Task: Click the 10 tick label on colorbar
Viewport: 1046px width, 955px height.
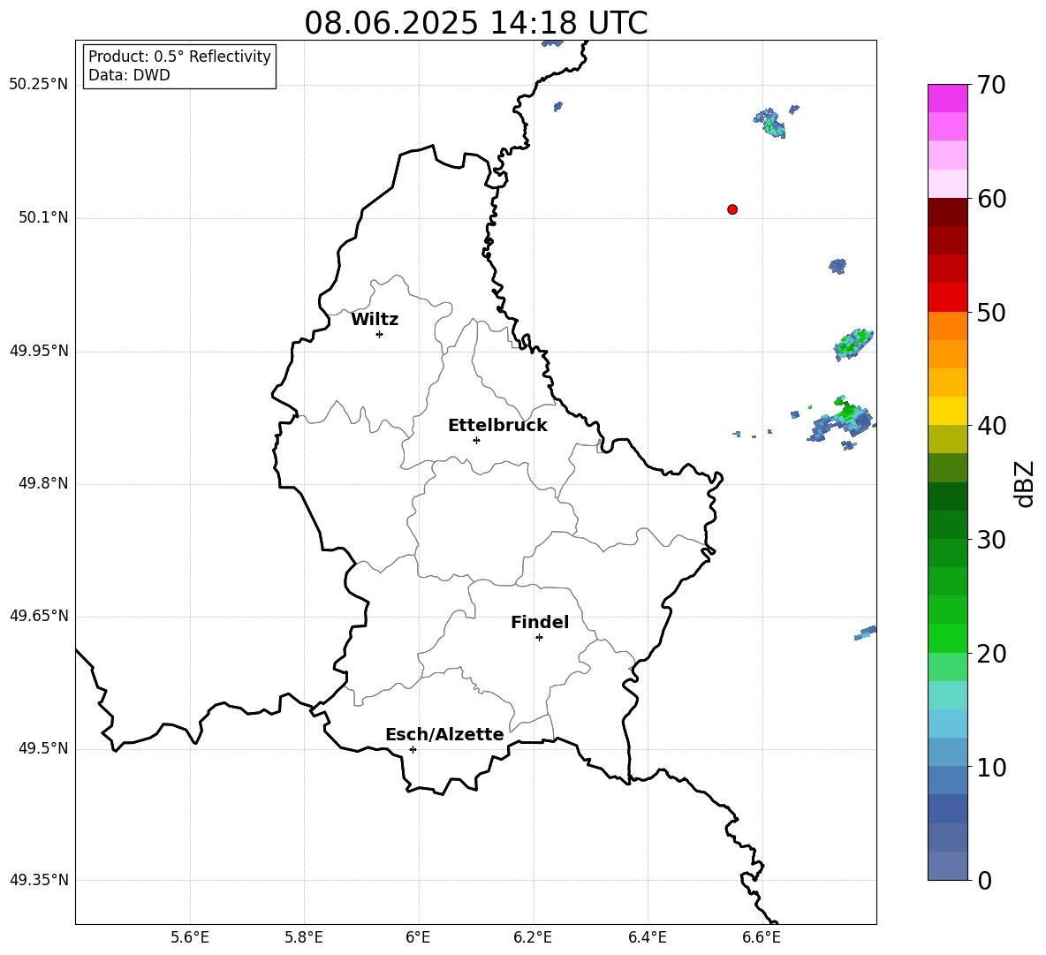Action: pyautogui.click(x=991, y=767)
